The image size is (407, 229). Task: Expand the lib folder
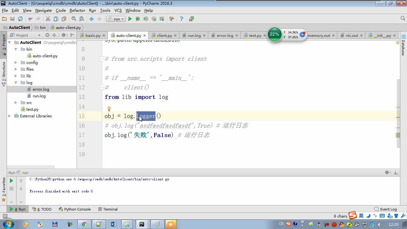tap(16, 76)
